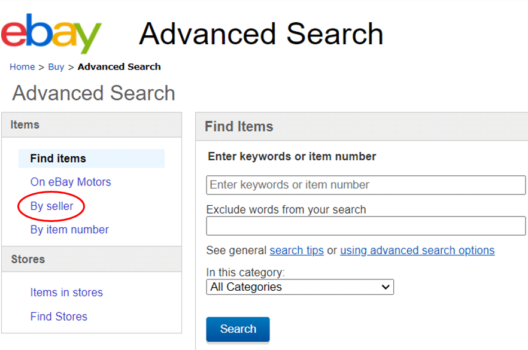
Task: Go to Find Stores
Action: pos(58,316)
